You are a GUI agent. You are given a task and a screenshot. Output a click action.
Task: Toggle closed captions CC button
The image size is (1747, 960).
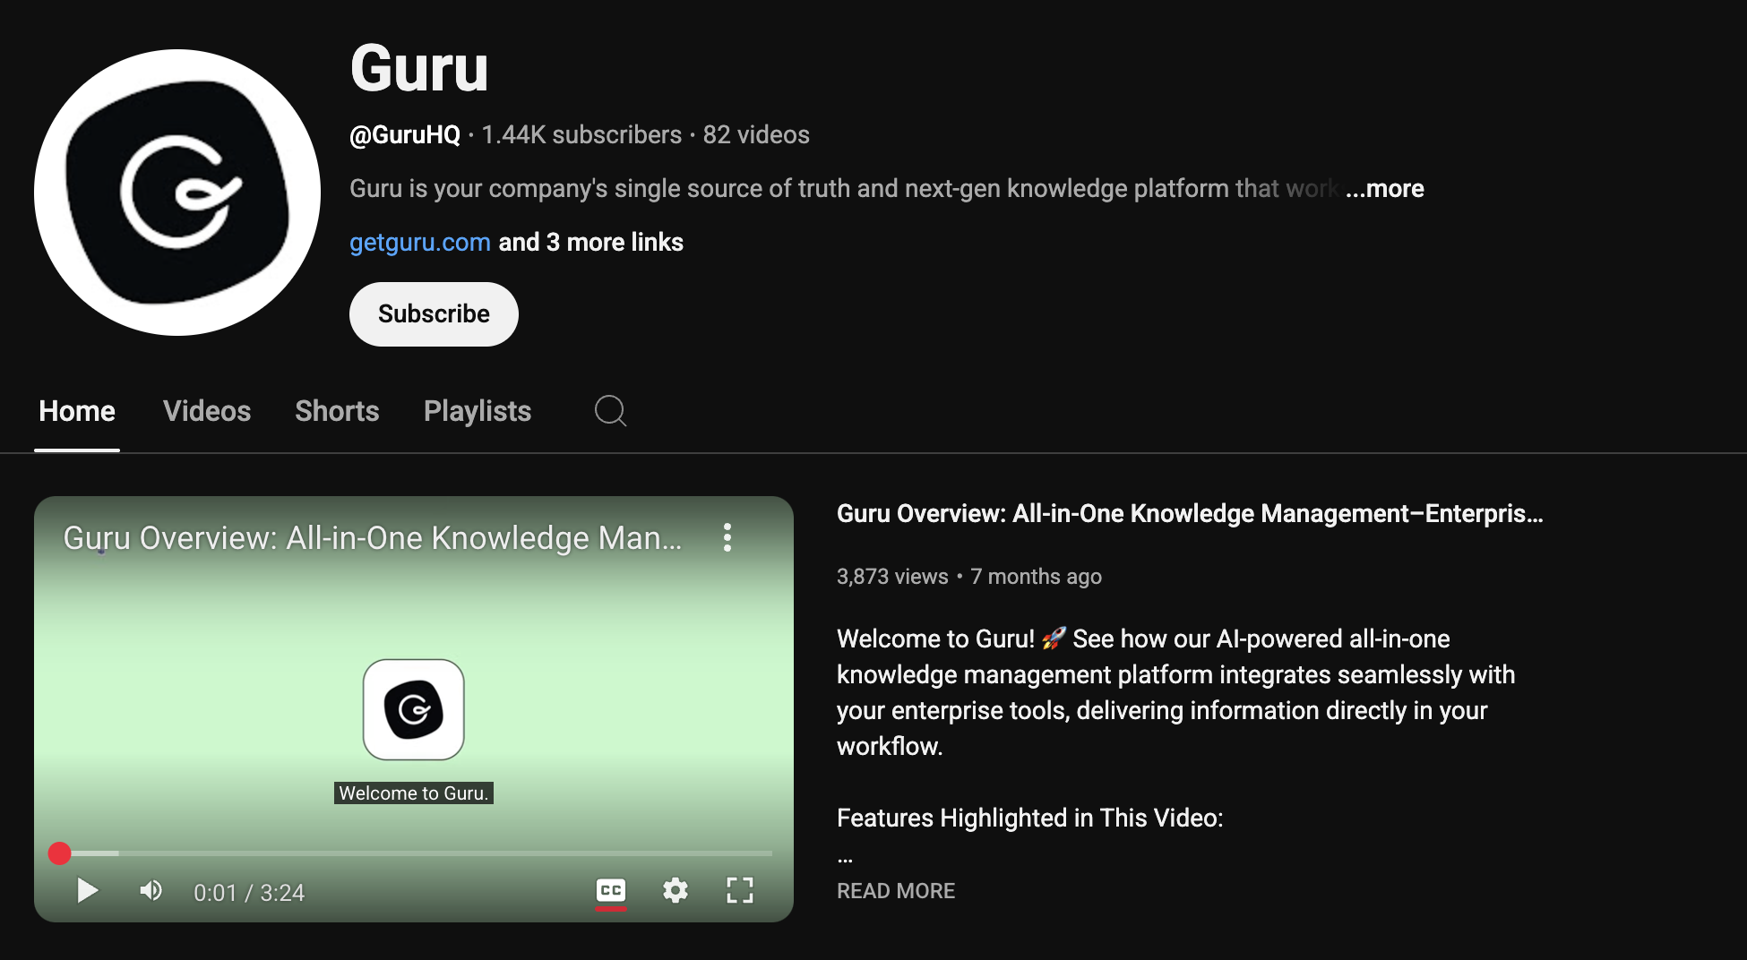click(611, 891)
